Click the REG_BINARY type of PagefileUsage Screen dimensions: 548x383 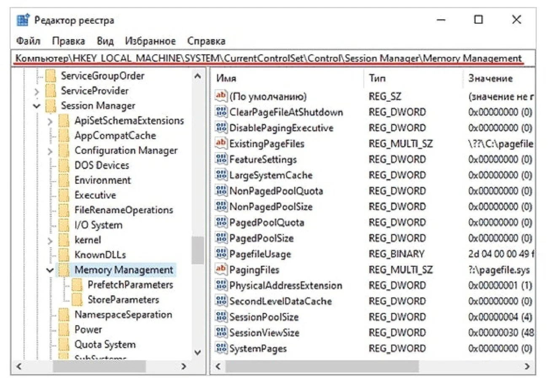[x=396, y=254]
